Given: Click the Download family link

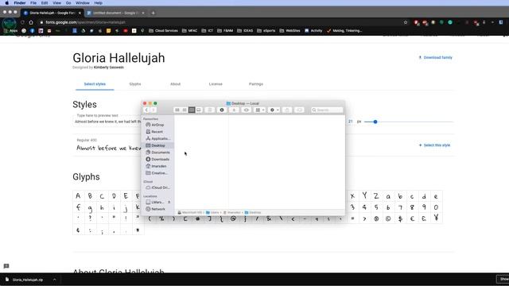Looking at the screenshot, I should coord(435,57).
